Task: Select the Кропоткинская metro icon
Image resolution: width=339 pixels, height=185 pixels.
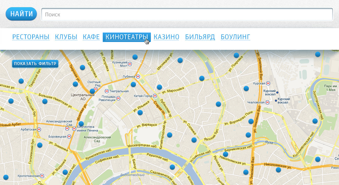Action: 42,177
